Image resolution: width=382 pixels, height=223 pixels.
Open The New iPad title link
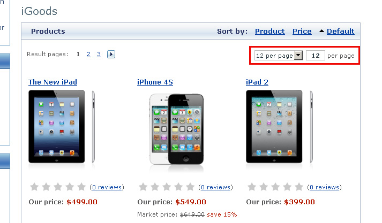[x=53, y=82]
